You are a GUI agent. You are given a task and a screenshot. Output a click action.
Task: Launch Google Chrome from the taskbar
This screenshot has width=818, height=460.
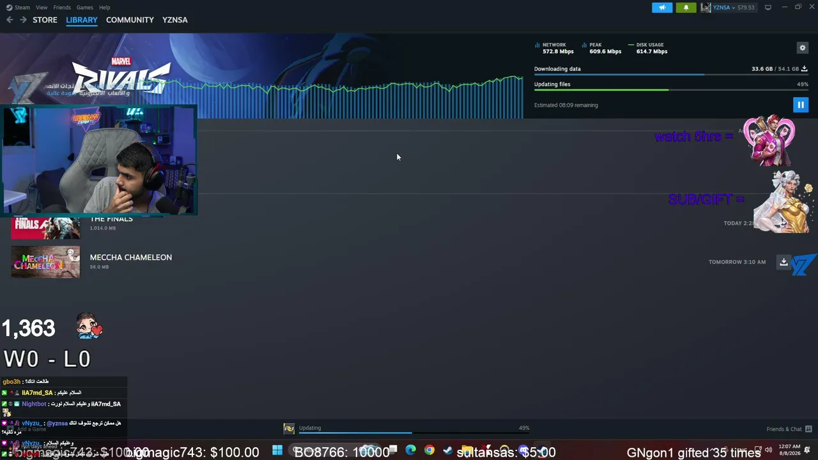click(429, 451)
